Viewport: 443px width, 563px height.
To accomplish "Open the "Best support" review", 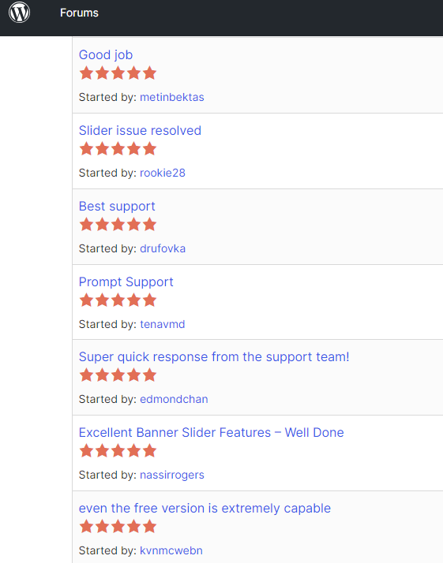I will (x=117, y=207).
